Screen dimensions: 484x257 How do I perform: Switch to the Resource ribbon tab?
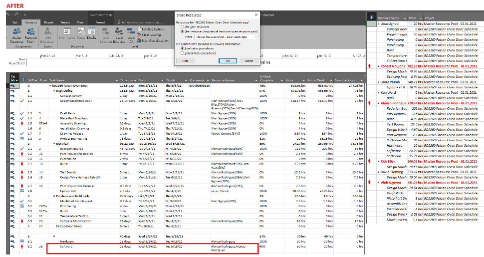(30, 22)
